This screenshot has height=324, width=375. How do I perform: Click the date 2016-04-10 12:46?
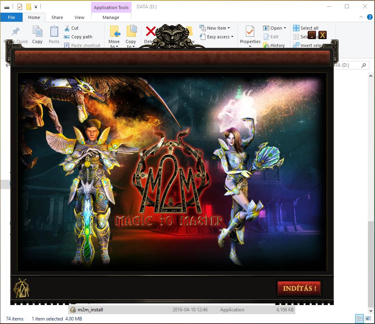[x=190, y=310]
